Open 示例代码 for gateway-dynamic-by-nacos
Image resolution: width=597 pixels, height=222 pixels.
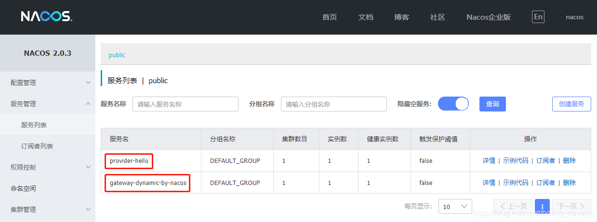(516, 183)
